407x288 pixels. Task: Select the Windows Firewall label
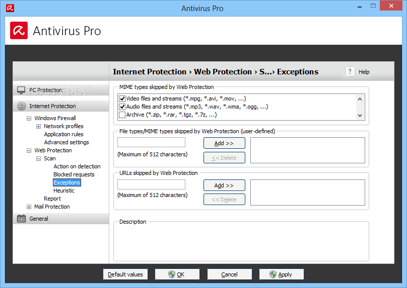55,118
